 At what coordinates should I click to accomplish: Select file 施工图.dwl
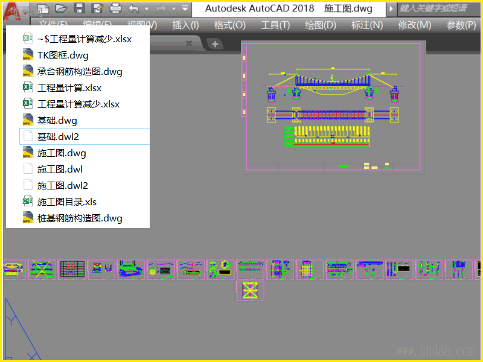pos(85,170)
